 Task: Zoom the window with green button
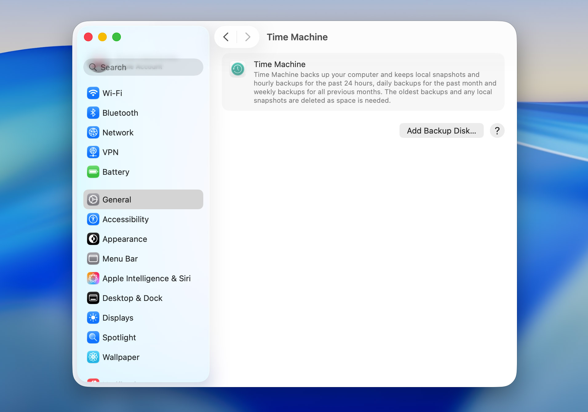tap(117, 37)
